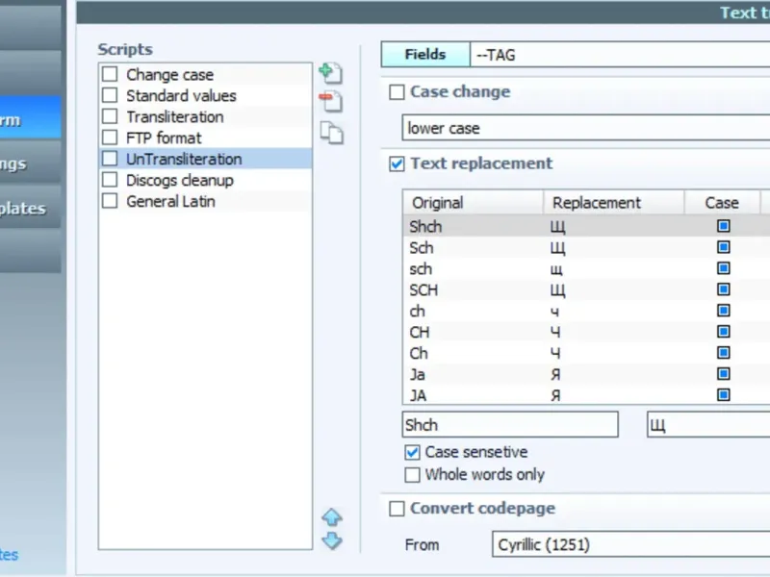Enable Whole words only option
The width and height of the screenshot is (770, 577).
coord(413,475)
